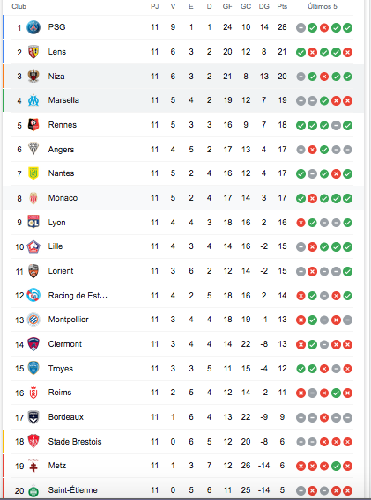371x500 pixels.
Task: Open the Montpellier circular logo
Action: tap(33, 320)
